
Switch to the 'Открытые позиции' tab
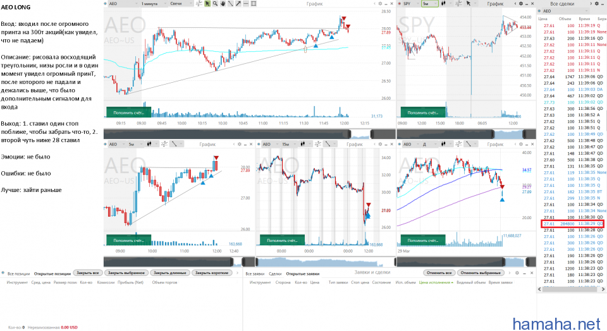pyautogui.click(x=52, y=274)
